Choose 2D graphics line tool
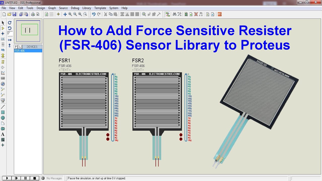The image size is (322, 181). click(3, 107)
